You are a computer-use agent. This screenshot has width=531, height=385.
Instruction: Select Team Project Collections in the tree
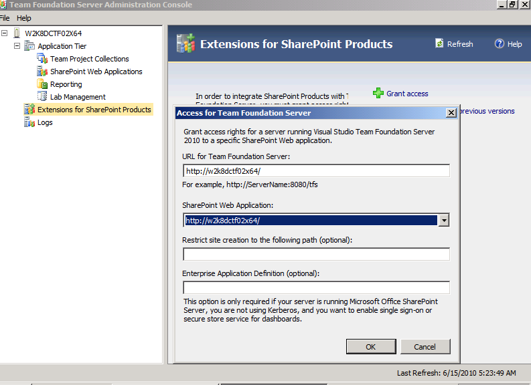(90, 59)
